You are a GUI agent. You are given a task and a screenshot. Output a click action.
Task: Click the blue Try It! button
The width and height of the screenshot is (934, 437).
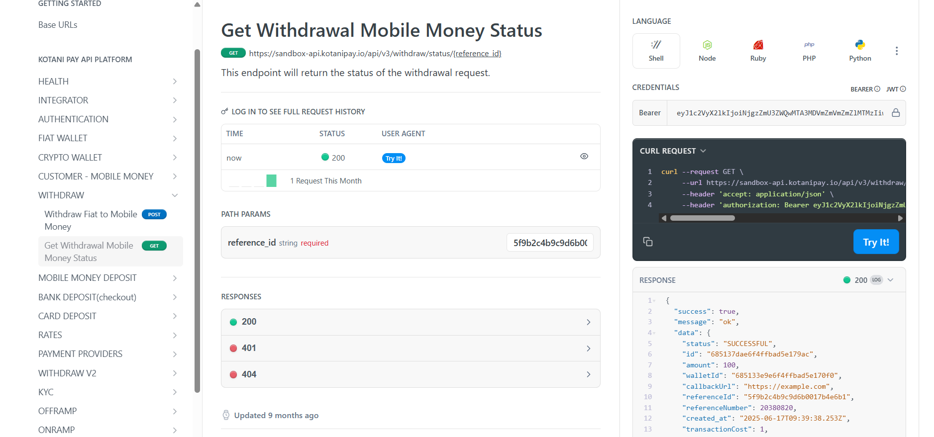[x=876, y=242]
